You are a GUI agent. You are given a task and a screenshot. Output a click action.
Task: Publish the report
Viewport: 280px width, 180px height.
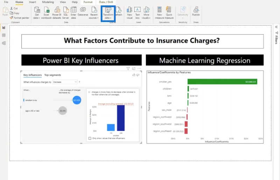point(196,11)
